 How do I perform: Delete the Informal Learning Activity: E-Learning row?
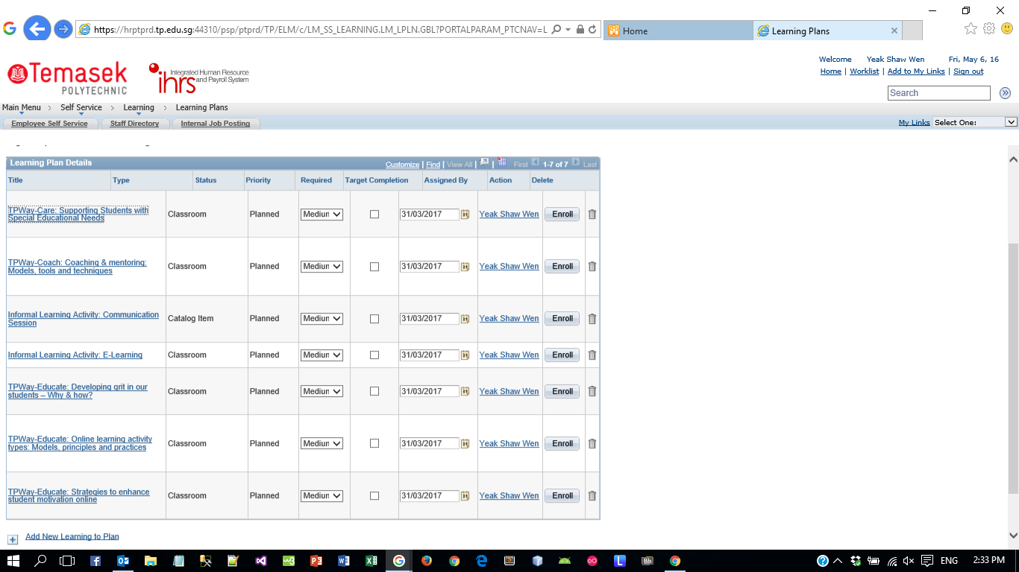(x=592, y=355)
